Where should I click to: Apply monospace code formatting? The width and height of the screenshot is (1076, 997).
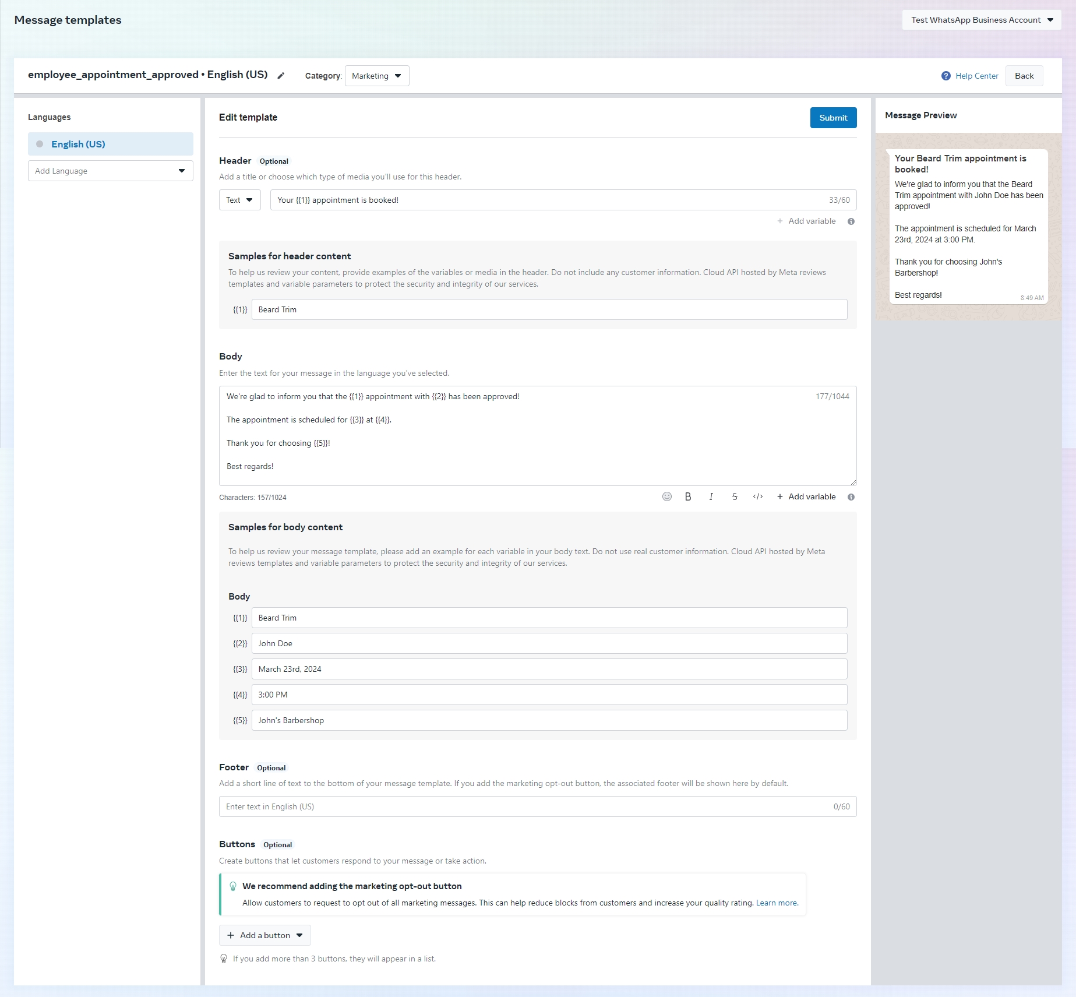pos(757,496)
